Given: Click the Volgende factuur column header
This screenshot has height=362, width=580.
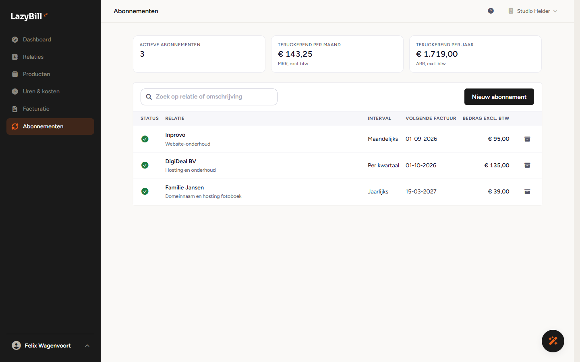Looking at the screenshot, I should click(431, 118).
